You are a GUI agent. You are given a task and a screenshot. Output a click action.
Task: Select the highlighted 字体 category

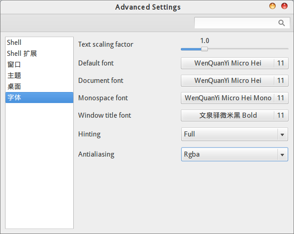coord(14,98)
